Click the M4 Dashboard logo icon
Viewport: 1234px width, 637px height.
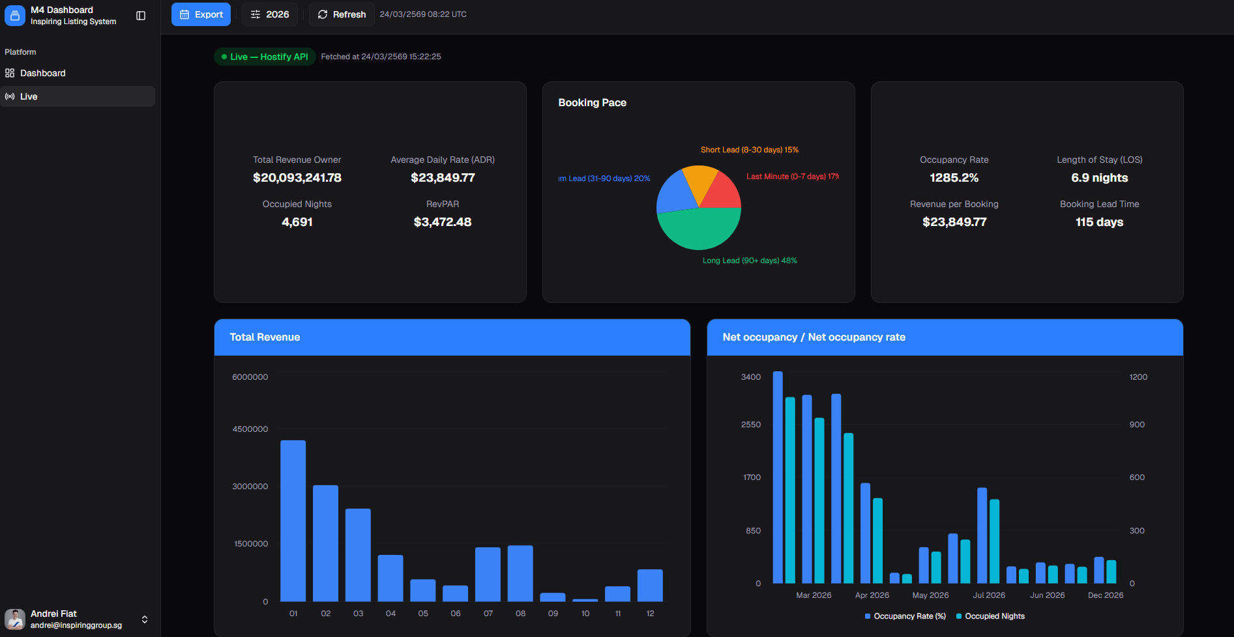pos(15,15)
